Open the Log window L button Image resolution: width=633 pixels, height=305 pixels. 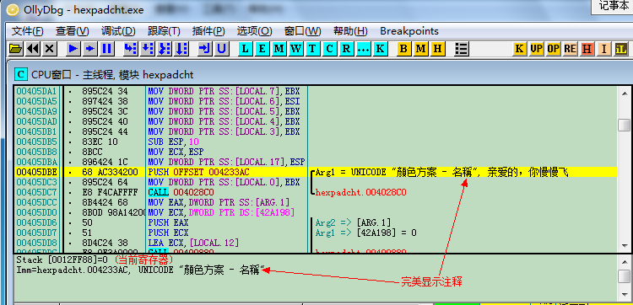click(x=245, y=49)
